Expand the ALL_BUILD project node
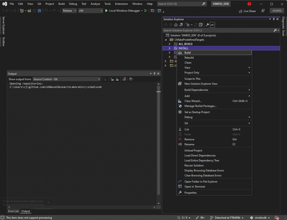This screenshot has height=220, width=287. click(170, 44)
